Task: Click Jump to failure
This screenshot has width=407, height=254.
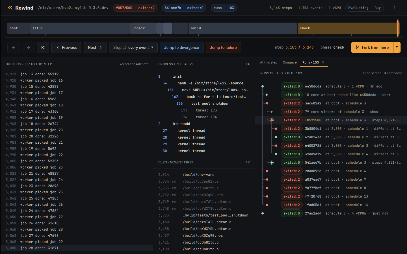Action: (x=223, y=47)
